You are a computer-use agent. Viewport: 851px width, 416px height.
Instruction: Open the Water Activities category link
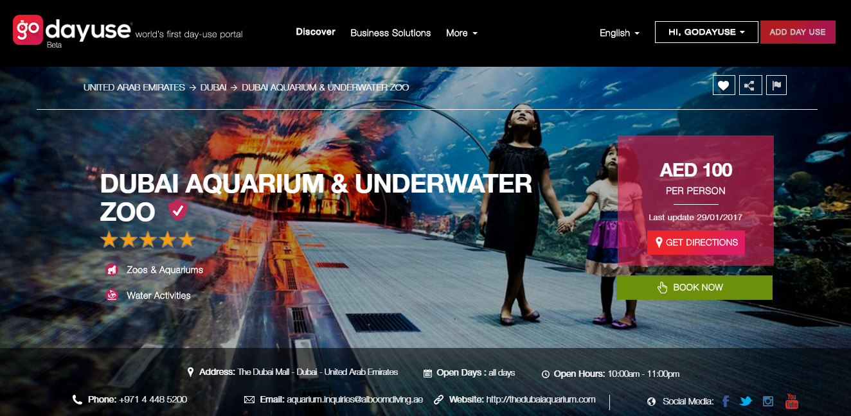[x=159, y=295]
